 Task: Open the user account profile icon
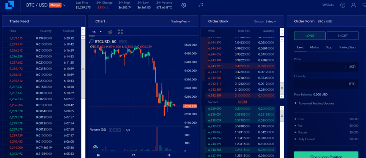click(x=354, y=5)
